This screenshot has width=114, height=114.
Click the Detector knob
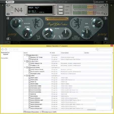[16, 23]
